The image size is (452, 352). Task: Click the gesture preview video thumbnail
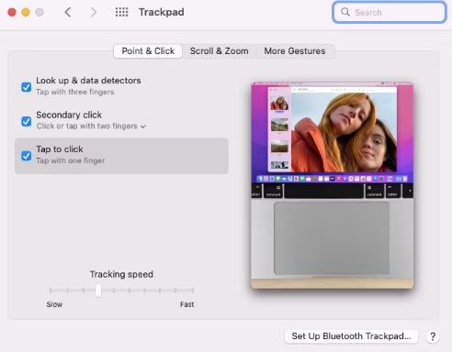tap(333, 185)
